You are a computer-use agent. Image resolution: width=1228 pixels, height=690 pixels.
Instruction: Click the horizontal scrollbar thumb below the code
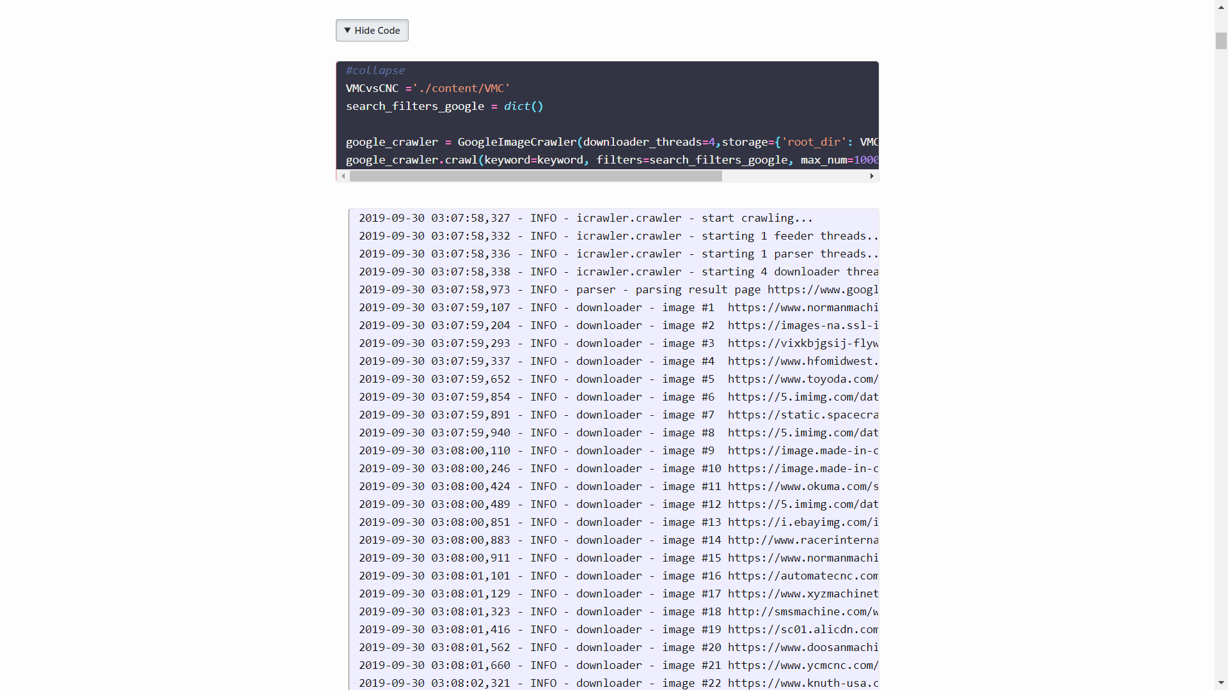pyautogui.click(x=536, y=176)
